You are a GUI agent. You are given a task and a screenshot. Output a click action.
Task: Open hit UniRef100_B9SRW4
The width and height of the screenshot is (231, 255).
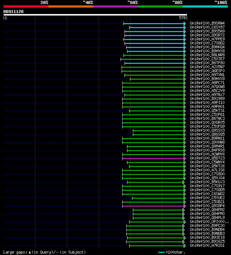(x=207, y=23)
